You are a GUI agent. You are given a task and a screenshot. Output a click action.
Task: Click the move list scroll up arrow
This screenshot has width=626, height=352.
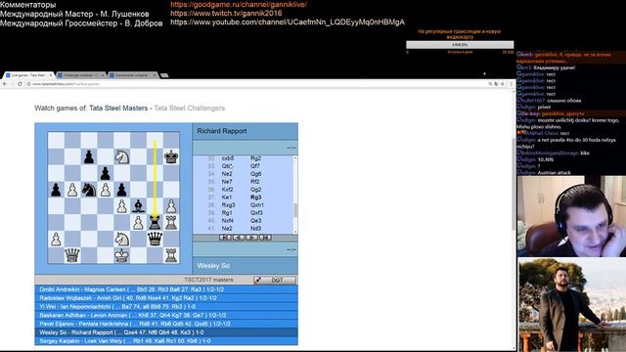tap(295, 158)
